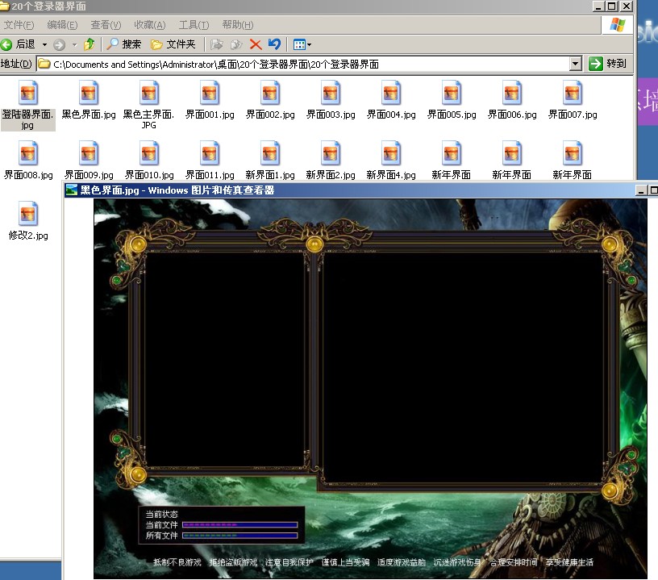Viewport: 658px width, 580px height.
Task: Open the 工具(T) menu
Action: (194, 25)
